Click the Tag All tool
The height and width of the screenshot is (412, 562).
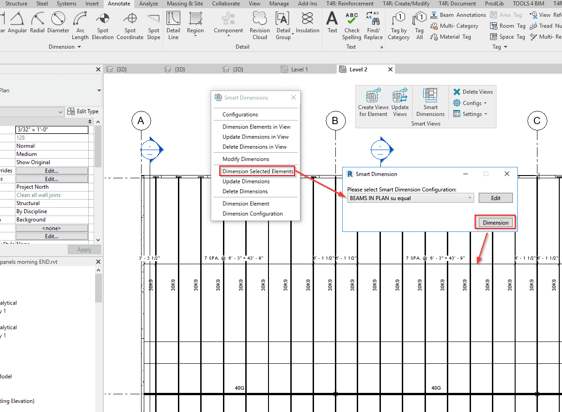coord(420,25)
